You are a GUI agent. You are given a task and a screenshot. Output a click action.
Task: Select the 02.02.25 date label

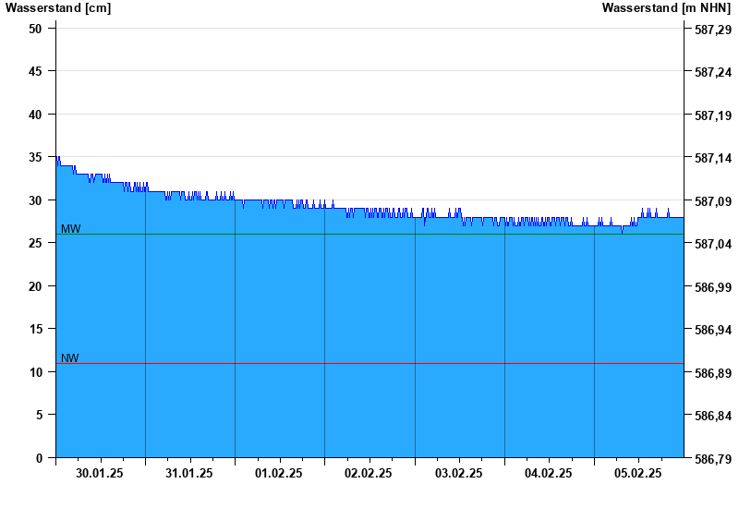pyautogui.click(x=368, y=473)
